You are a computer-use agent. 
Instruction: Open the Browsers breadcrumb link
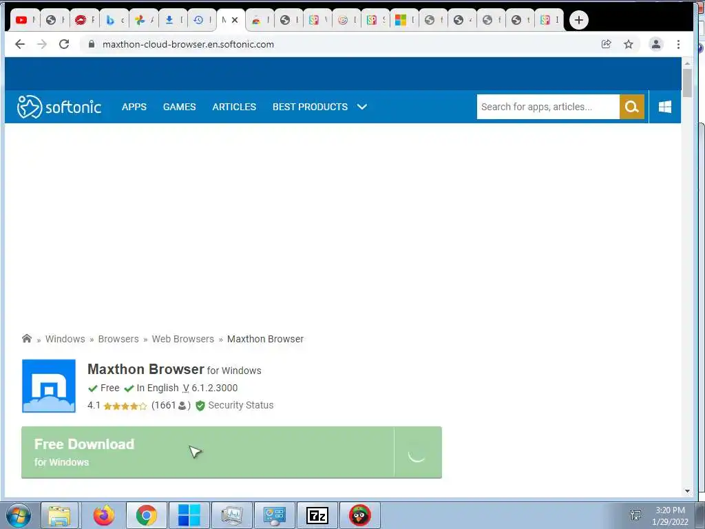click(118, 339)
